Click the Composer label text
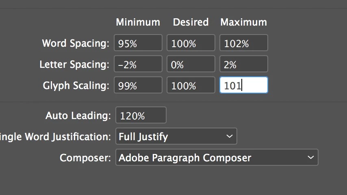Image resolution: width=347 pixels, height=195 pixels. 85,158
